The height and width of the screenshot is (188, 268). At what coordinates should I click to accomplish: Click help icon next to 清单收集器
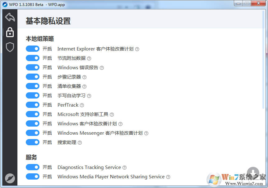coord(85,87)
